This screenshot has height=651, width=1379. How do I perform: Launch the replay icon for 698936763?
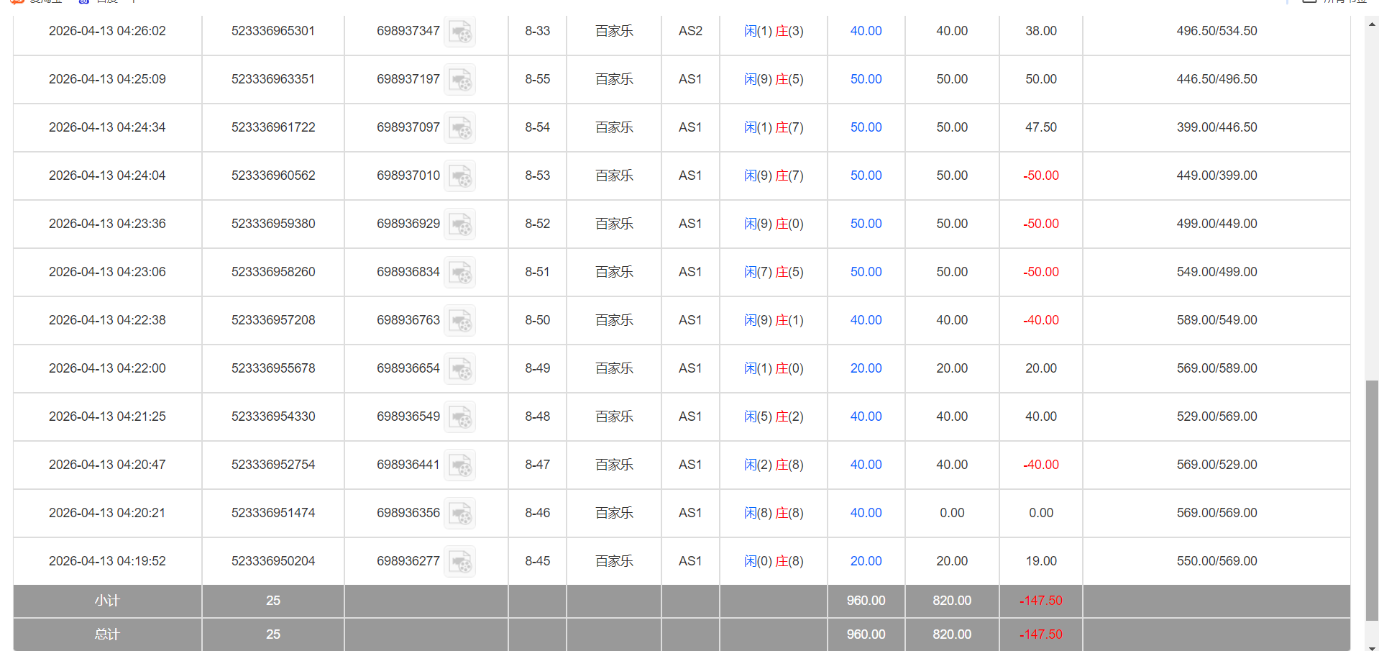[459, 321]
